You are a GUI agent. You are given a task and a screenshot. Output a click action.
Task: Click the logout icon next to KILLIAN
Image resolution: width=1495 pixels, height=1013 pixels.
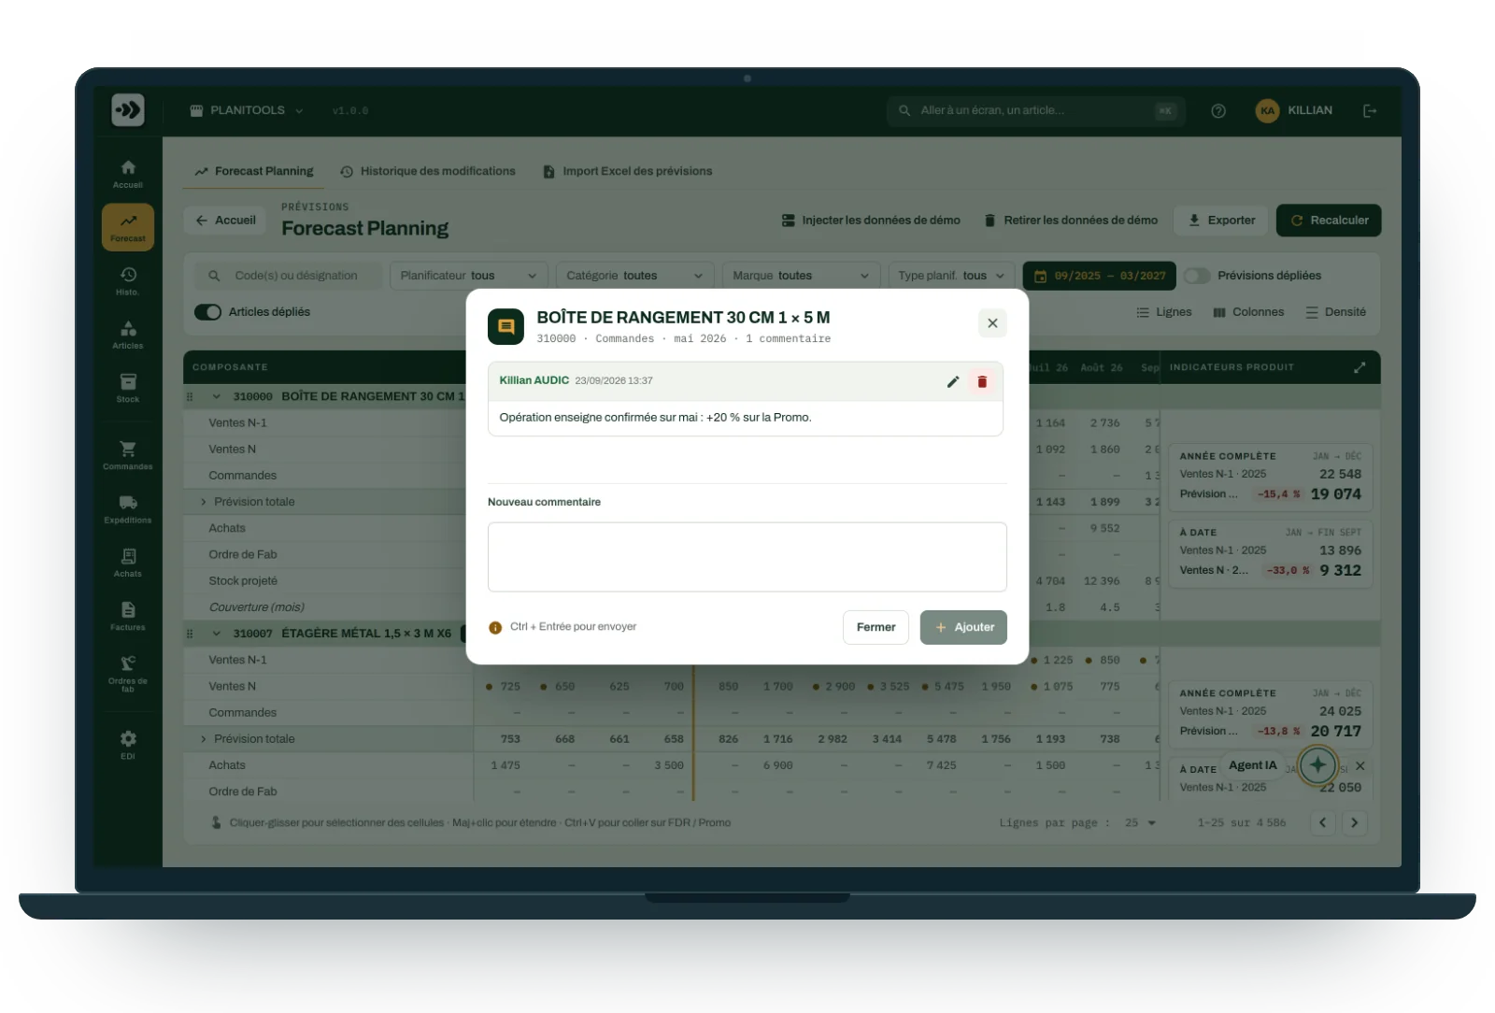click(x=1370, y=110)
